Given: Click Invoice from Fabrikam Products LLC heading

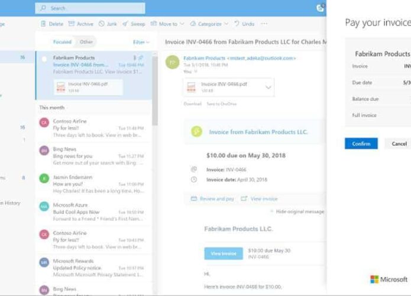Looking at the screenshot, I should click(258, 132).
